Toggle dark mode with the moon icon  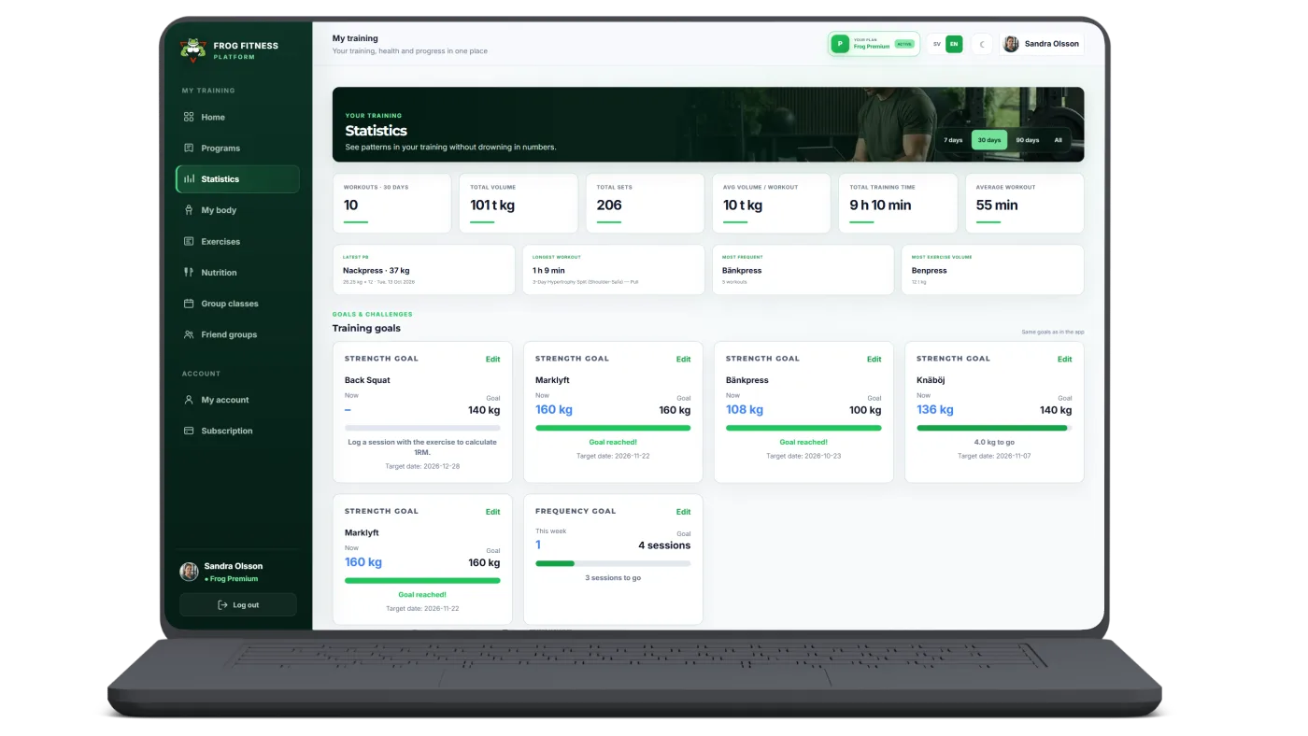click(982, 44)
